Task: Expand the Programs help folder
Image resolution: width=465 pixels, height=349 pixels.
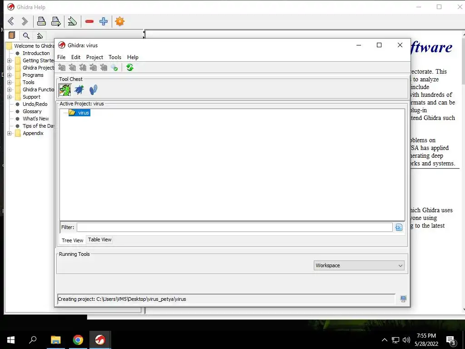Action: point(9,75)
